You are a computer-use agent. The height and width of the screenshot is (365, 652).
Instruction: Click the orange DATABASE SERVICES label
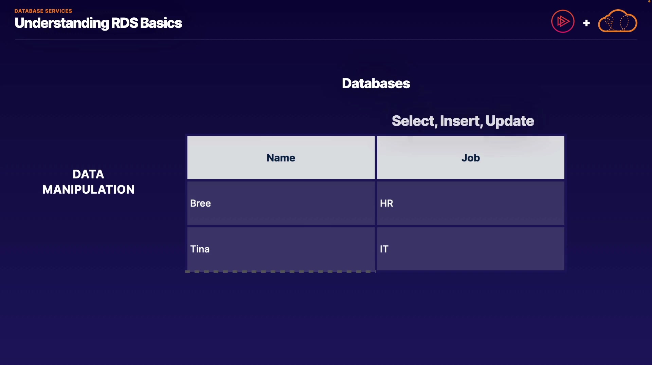[43, 11]
